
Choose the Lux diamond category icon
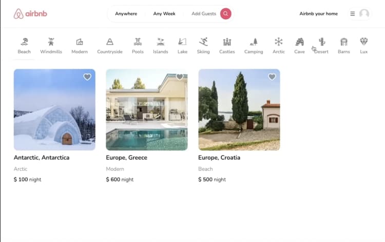363,42
